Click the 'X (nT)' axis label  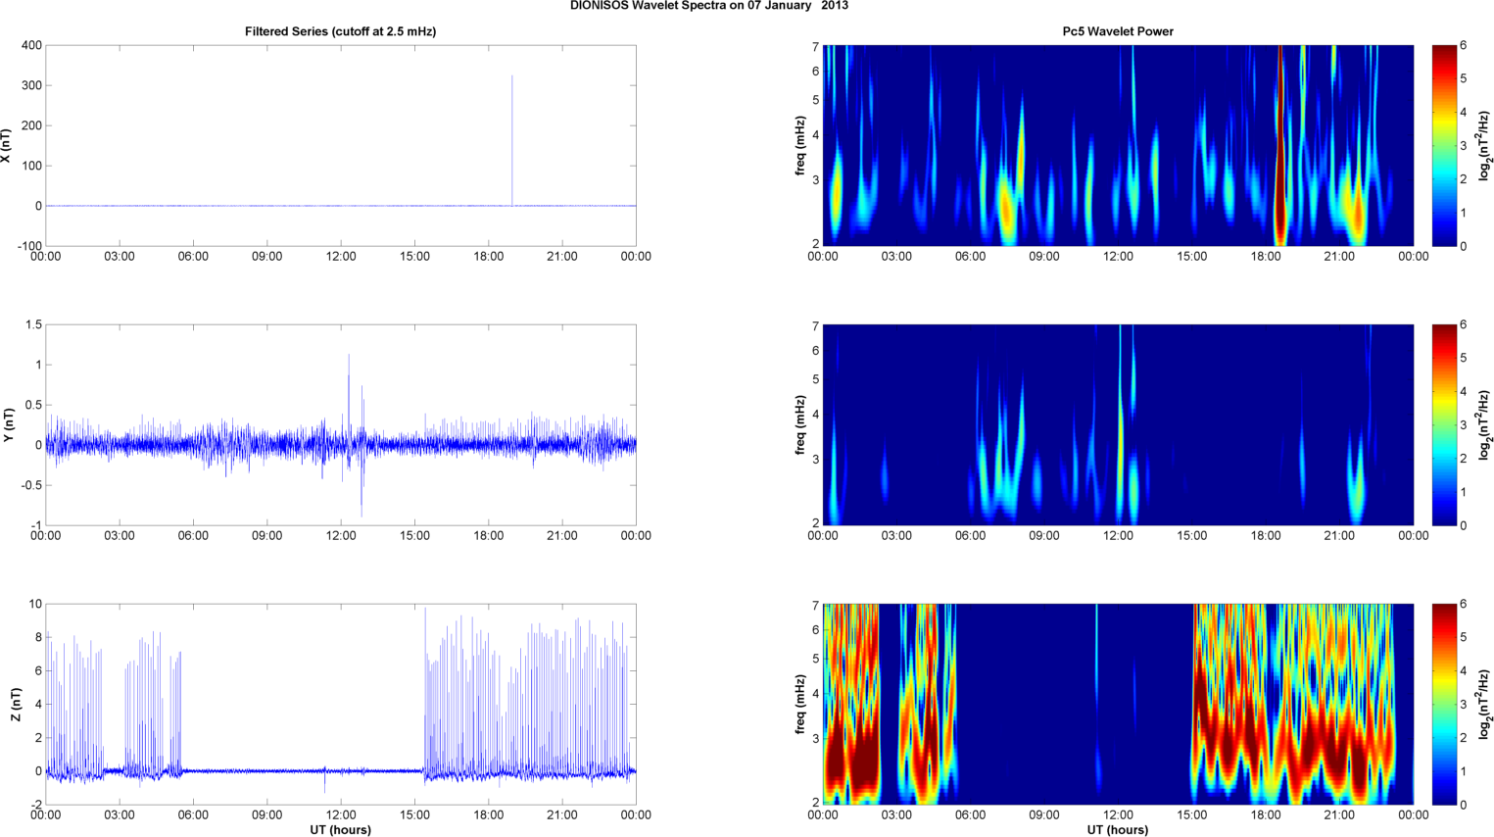[7, 145]
